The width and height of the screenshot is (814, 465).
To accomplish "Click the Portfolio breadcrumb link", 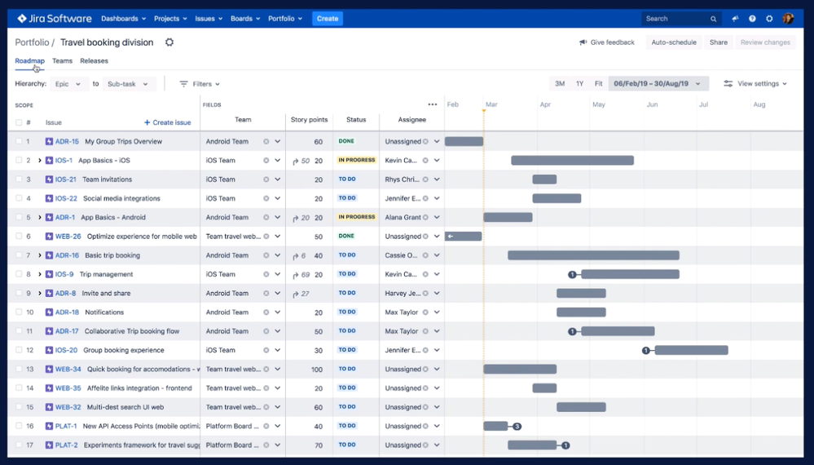I will (x=33, y=42).
